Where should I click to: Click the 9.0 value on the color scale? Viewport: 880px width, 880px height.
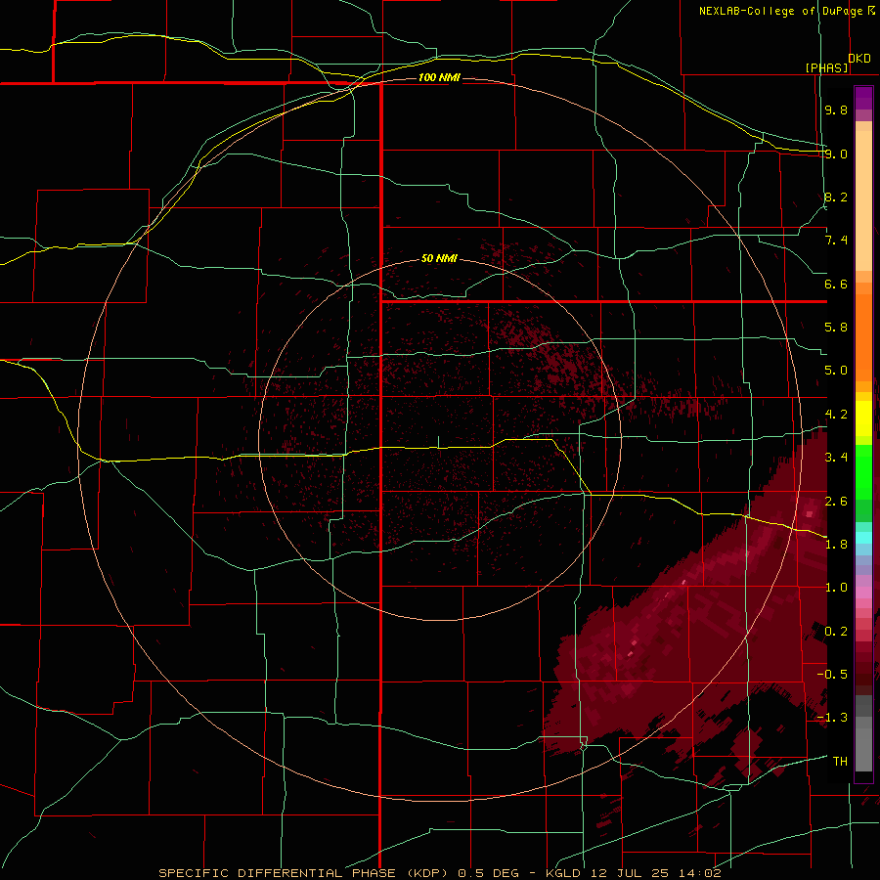point(836,154)
